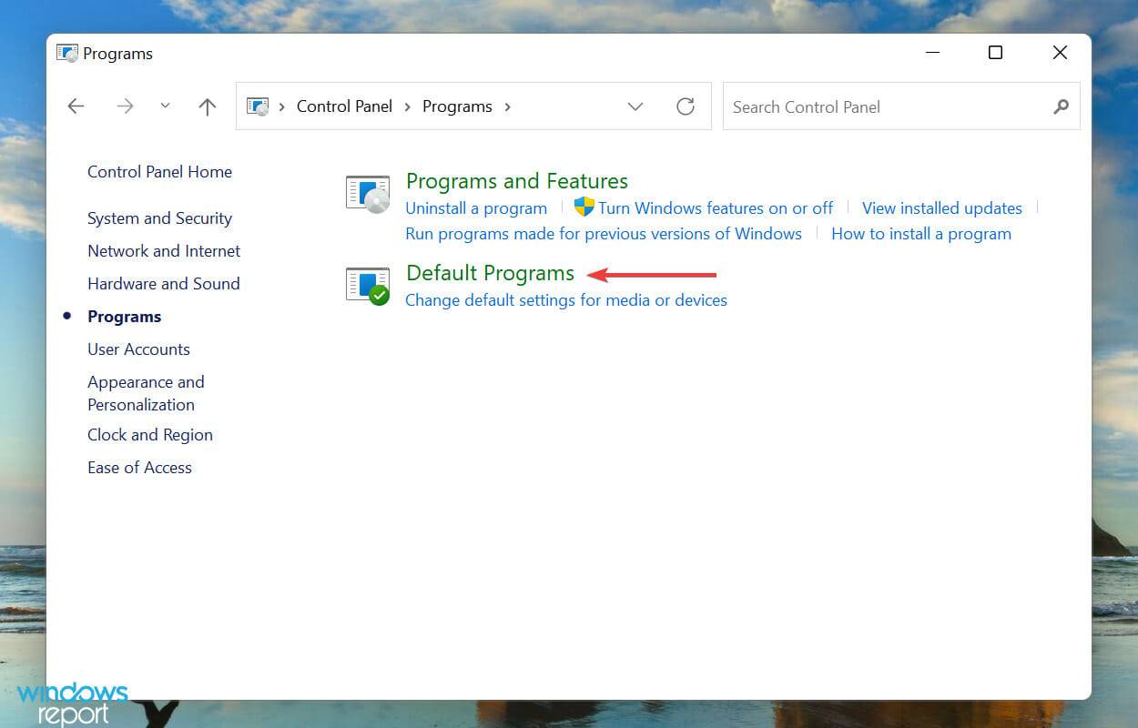
Task: Refresh the page with the refresh icon
Action: pos(686,106)
